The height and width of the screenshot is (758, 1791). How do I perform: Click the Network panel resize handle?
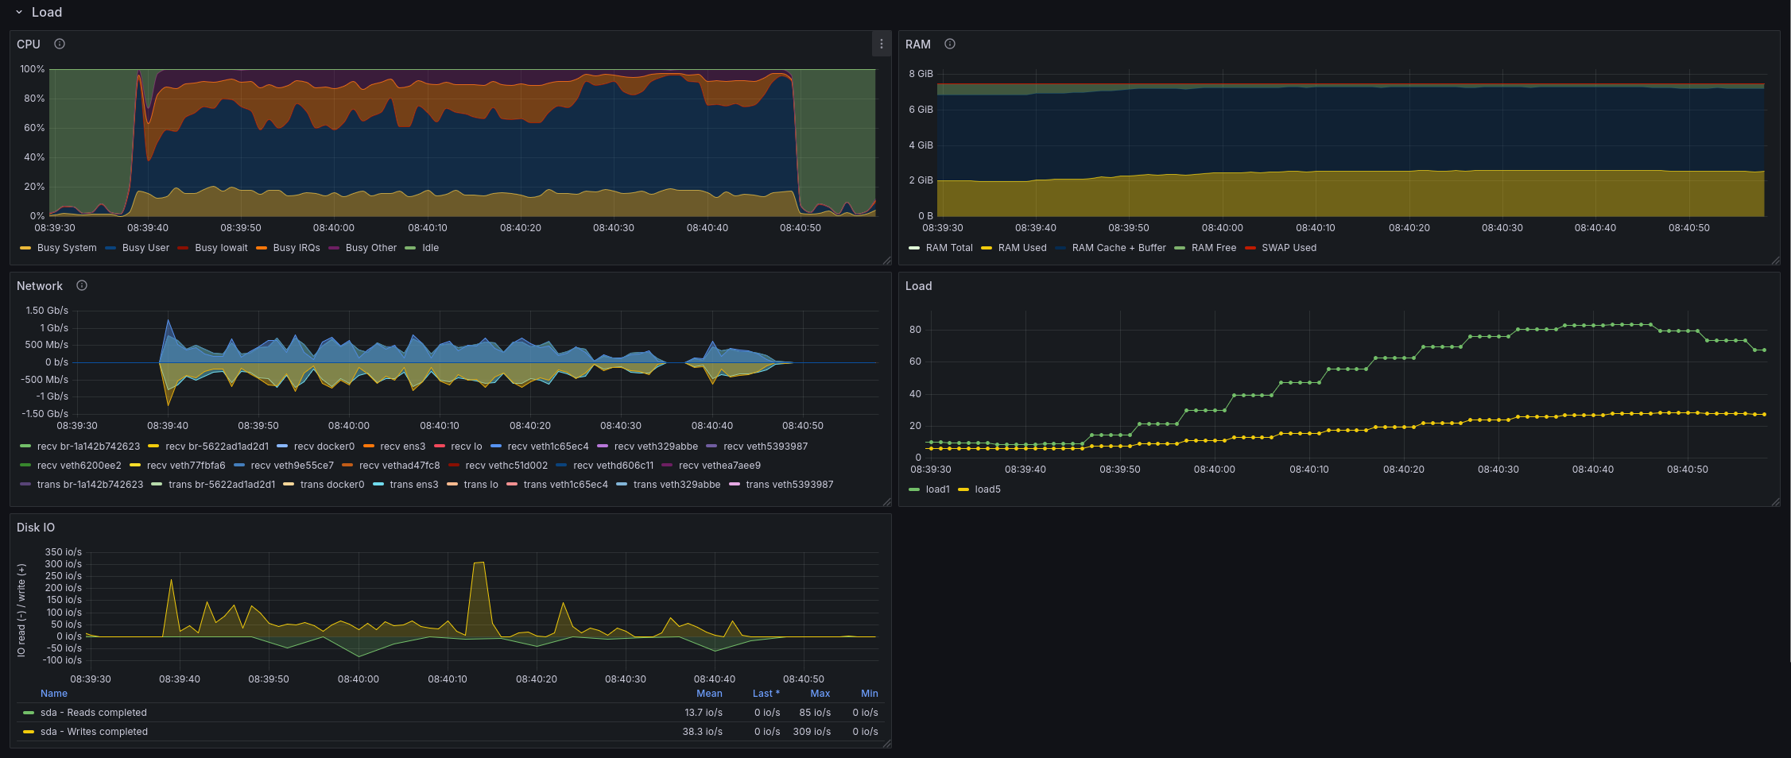(887, 502)
